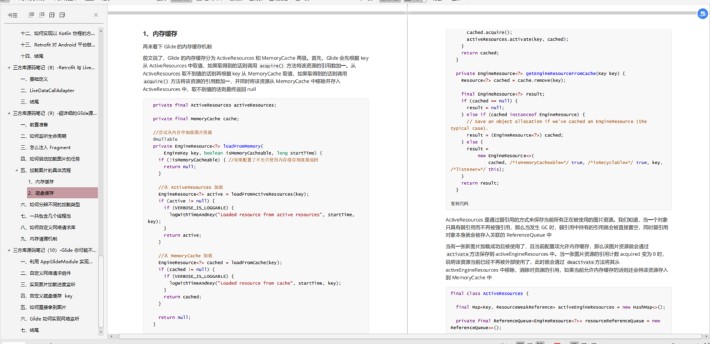Screen dimensions: 710x344
Task: Open bookmark 十二、如何实现以 Kotlin 协程的方
Action: (58, 33)
